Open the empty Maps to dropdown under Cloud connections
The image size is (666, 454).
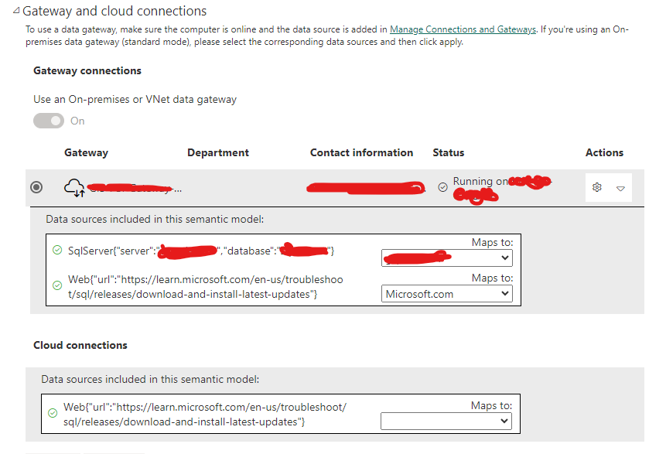click(446, 421)
